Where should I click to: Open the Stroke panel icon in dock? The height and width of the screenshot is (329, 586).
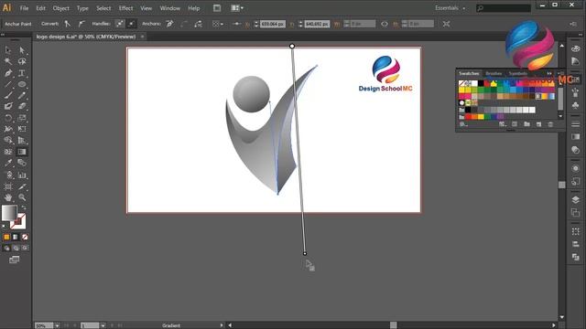pyautogui.click(x=576, y=123)
